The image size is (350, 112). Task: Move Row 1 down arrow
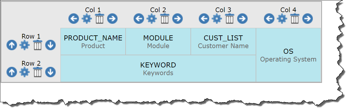point(51,45)
